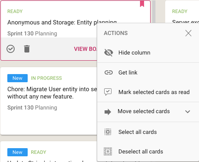
Task: Click the New badge on the Chore card
Action: (x=17, y=78)
